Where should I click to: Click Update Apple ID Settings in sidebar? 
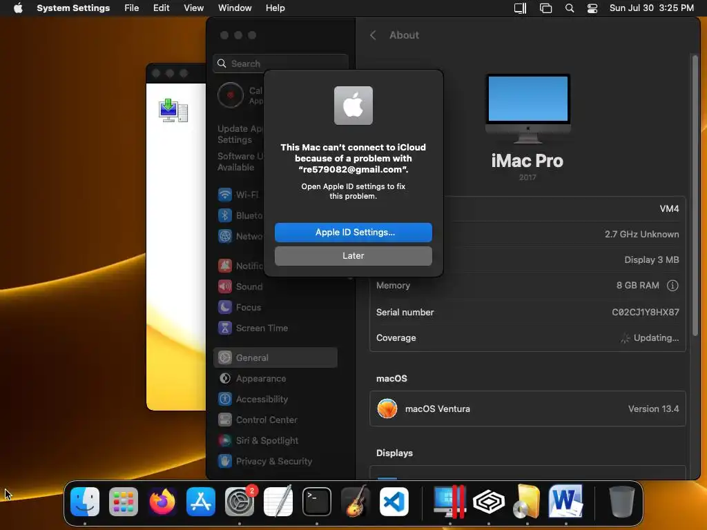point(240,134)
